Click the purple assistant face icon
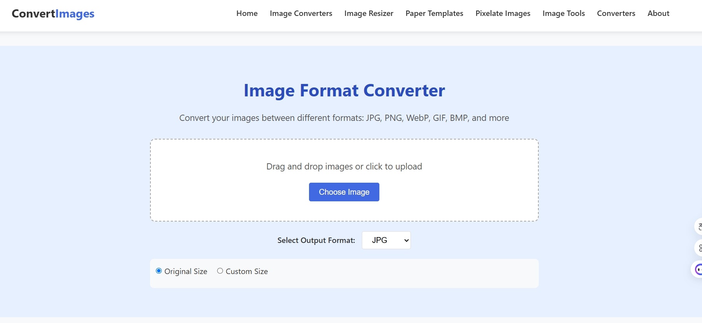702x323 pixels. [x=698, y=269]
